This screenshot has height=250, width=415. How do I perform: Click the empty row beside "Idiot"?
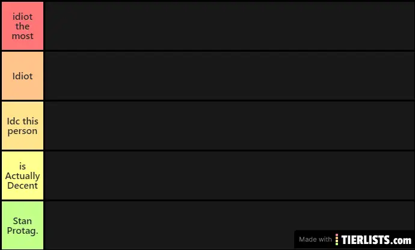click(230, 76)
